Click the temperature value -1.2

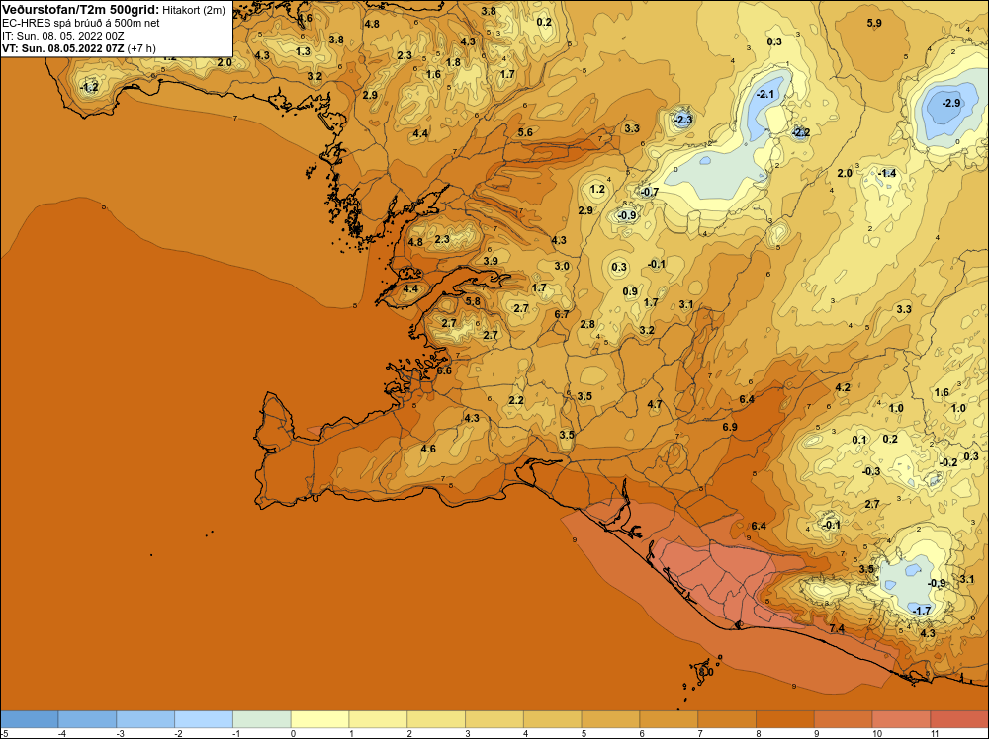point(90,87)
